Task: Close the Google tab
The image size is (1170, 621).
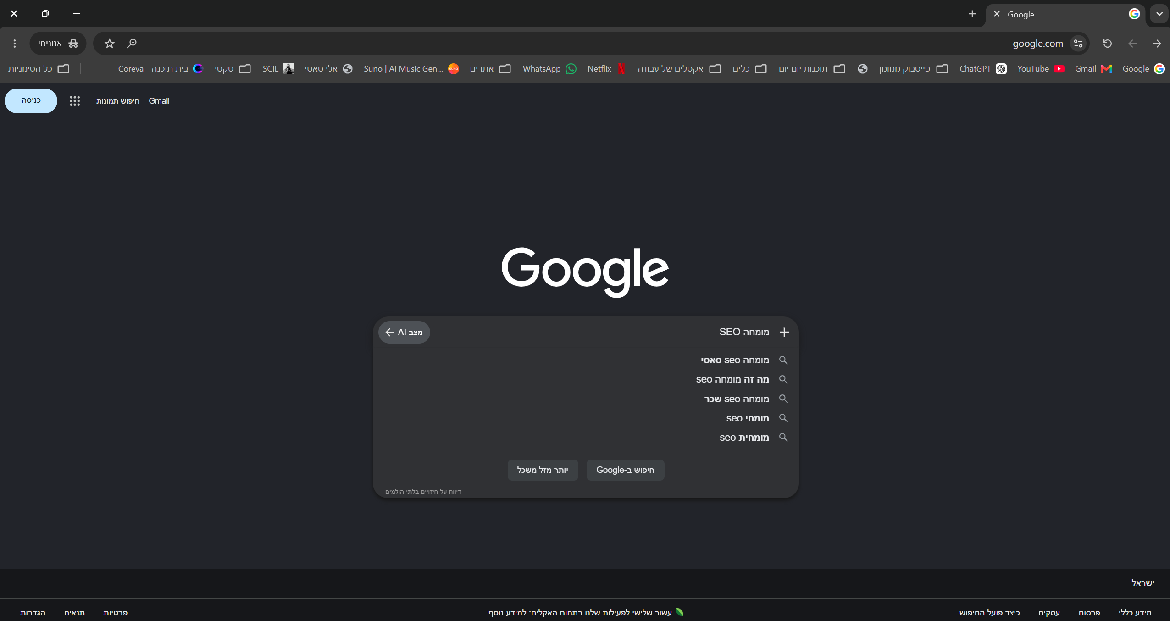Action: tap(997, 14)
